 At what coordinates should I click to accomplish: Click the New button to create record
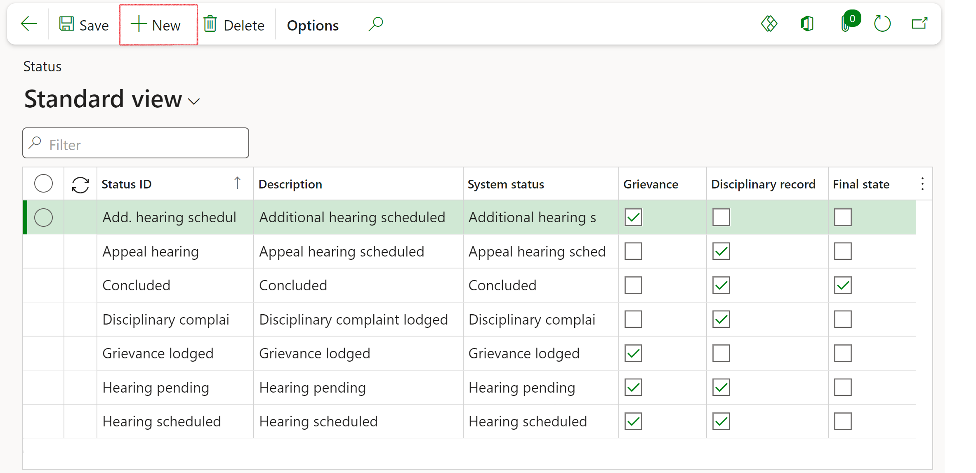point(157,26)
